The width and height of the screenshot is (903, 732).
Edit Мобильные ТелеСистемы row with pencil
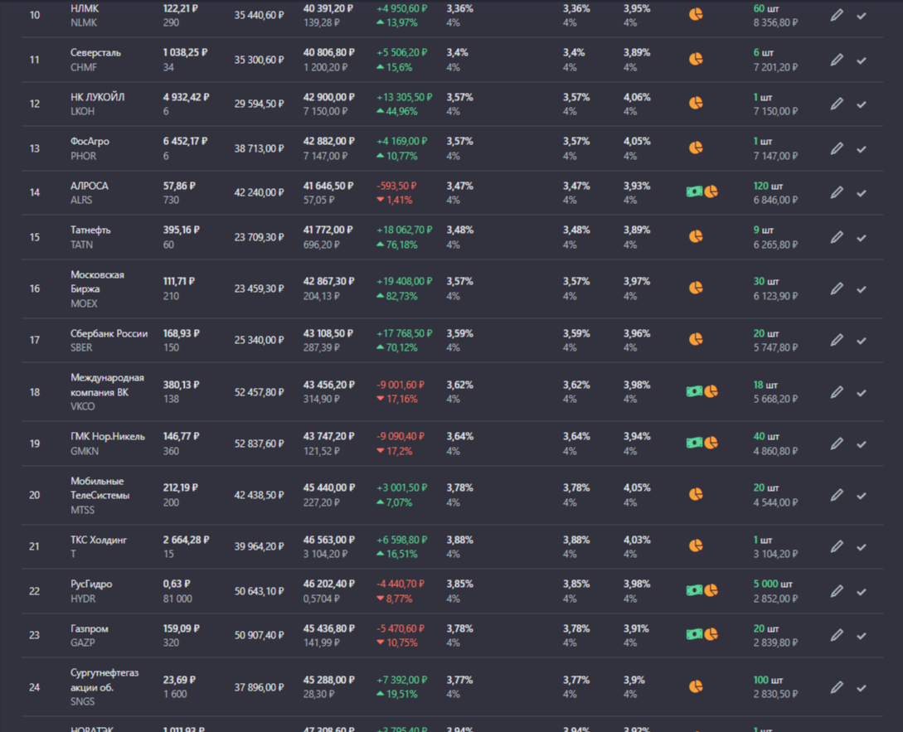coord(837,495)
